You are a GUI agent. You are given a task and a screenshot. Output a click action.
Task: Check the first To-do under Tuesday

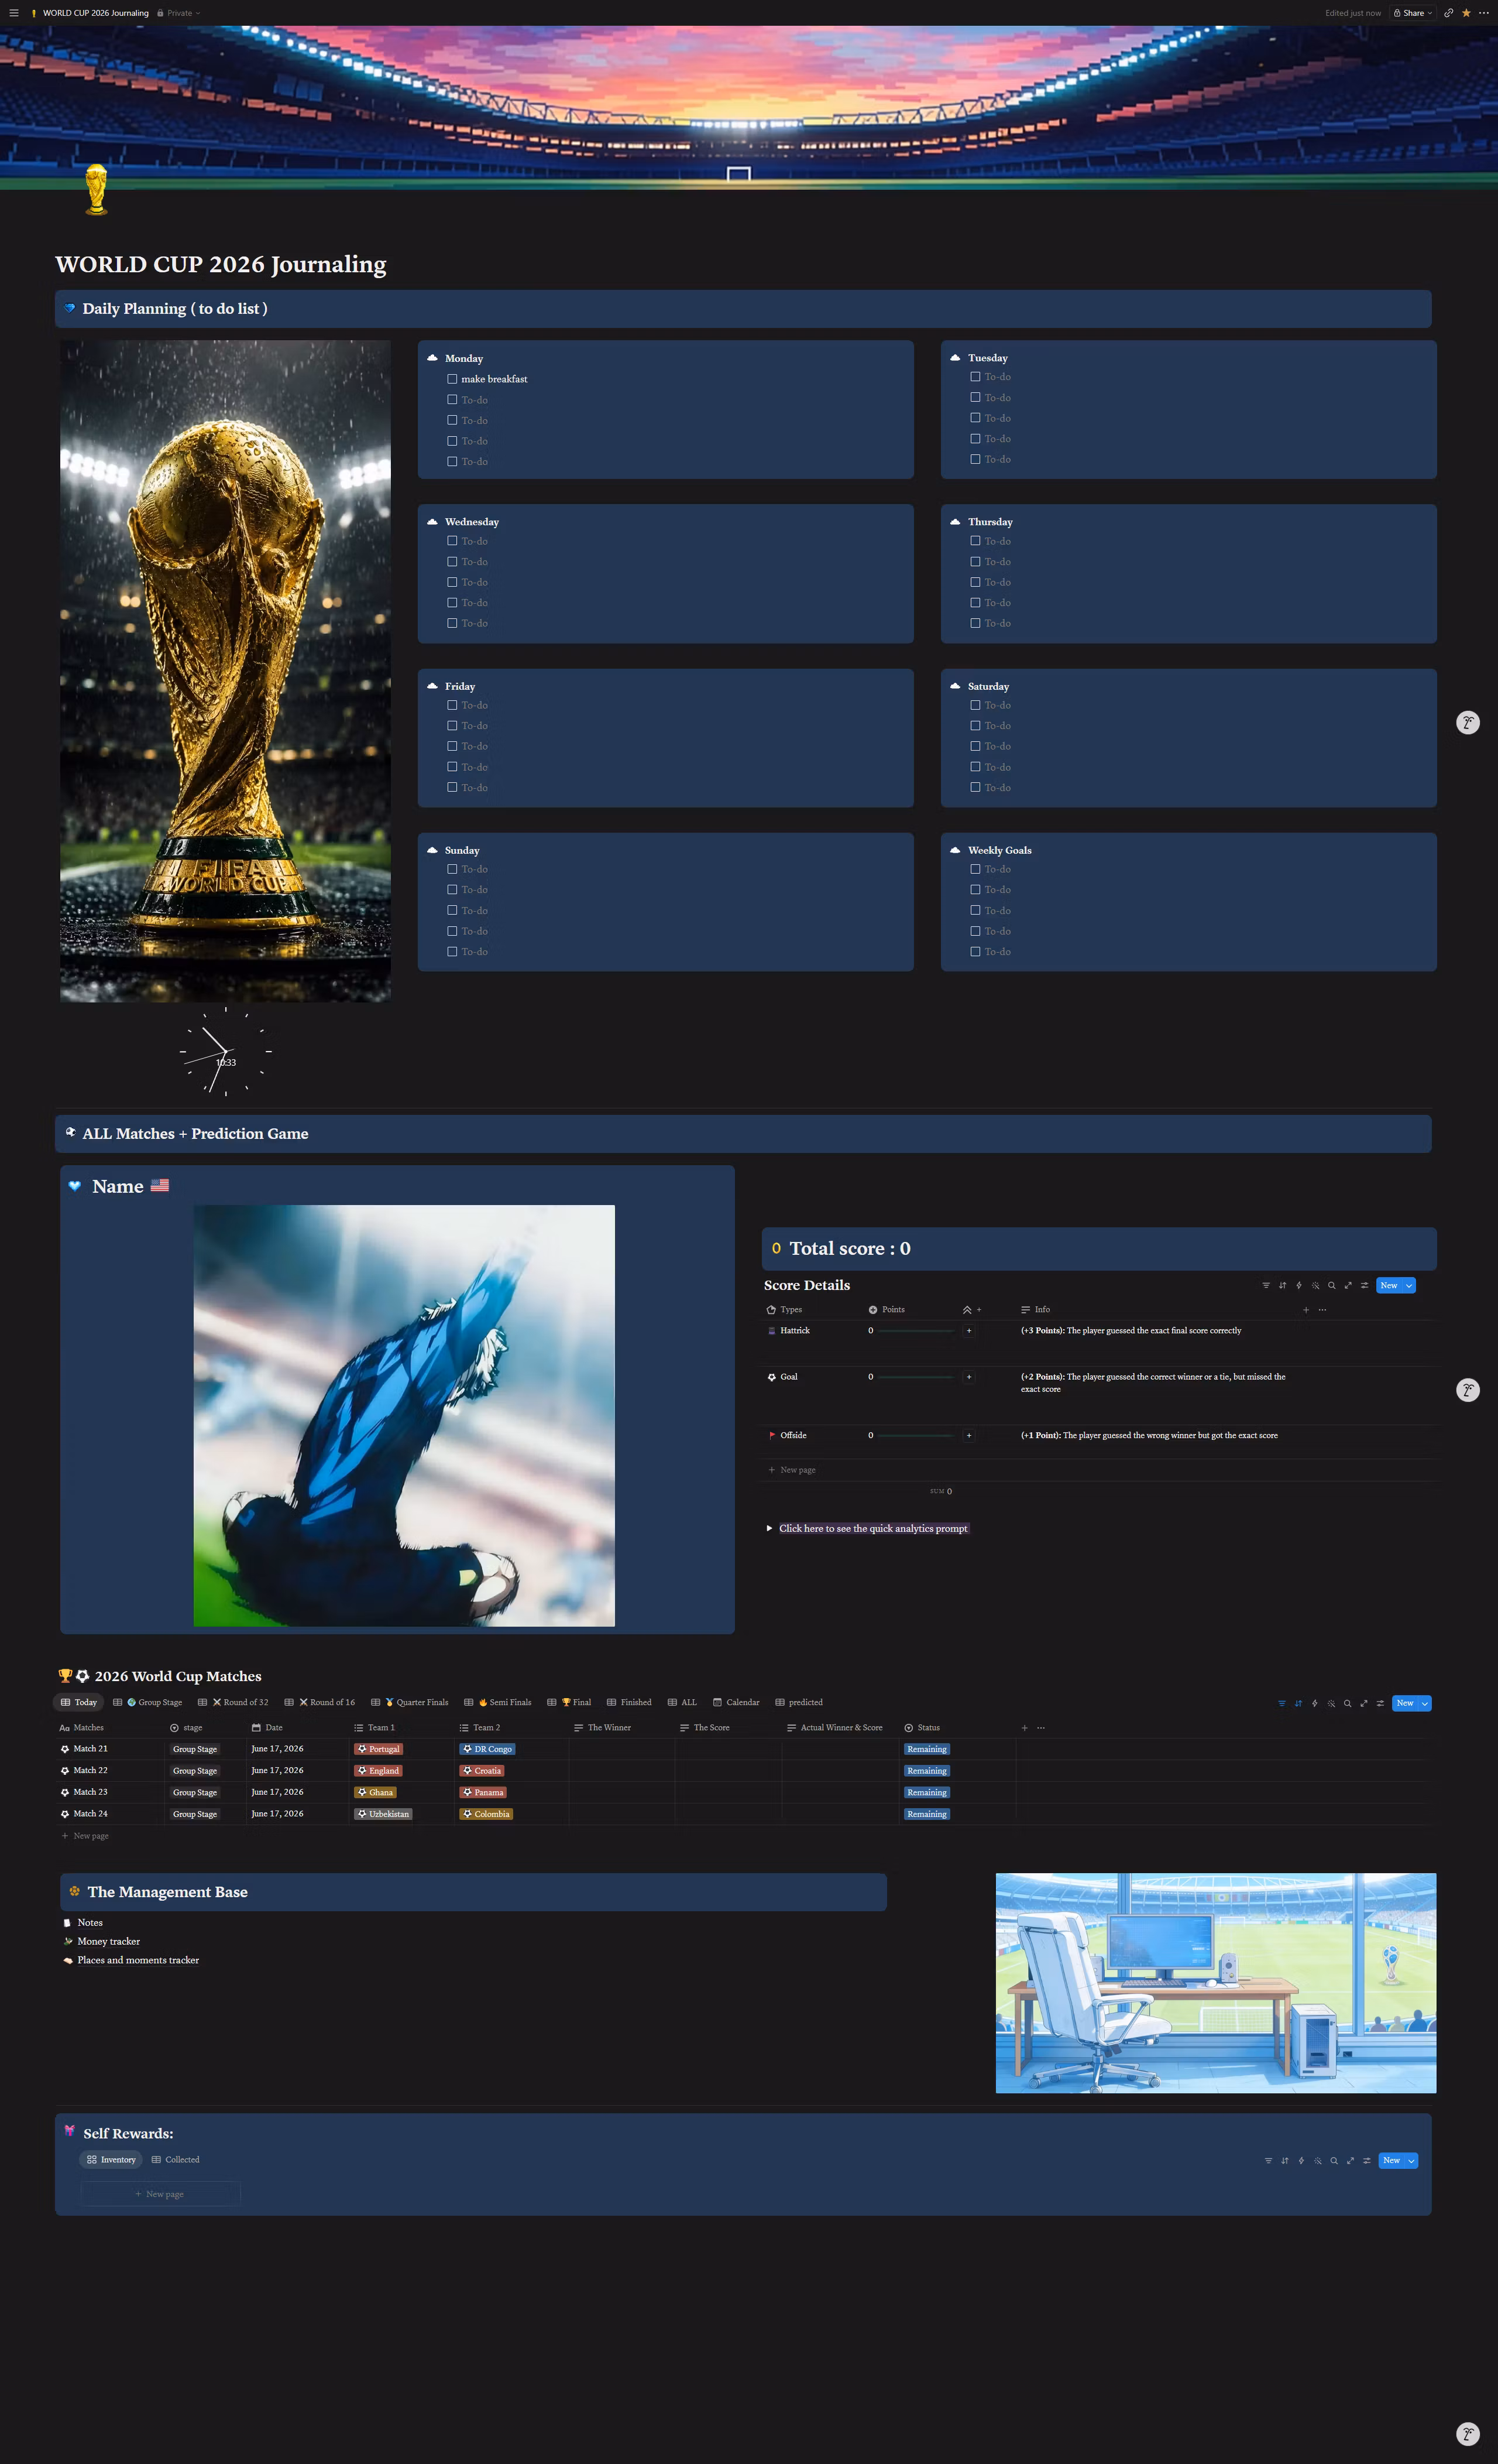(974, 377)
